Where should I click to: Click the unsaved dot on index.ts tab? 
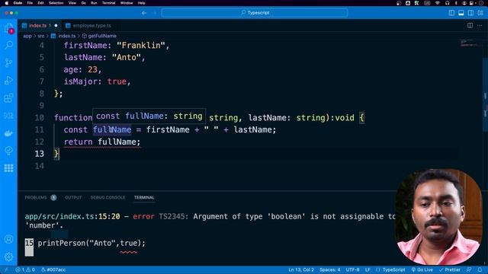click(x=56, y=25)
